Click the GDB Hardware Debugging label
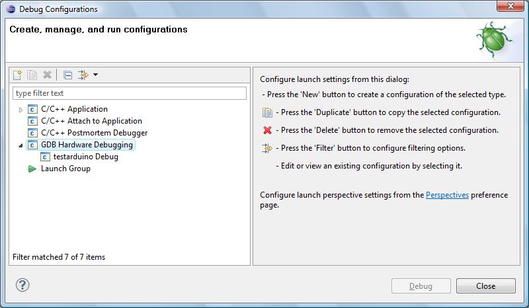 point(87,145)
